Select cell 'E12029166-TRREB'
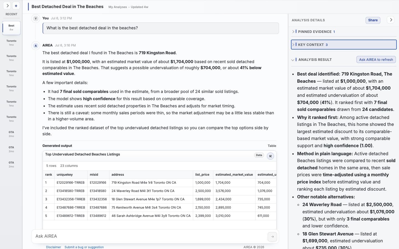Screen dimensions: 399x249 [71, 183]
